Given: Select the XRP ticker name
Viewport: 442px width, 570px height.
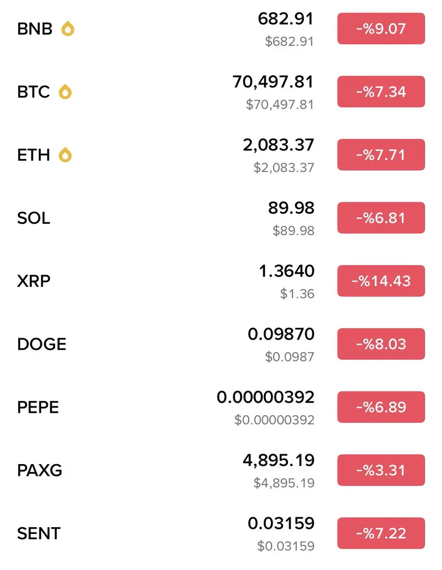Looking at the screenshot, I should tap(34, 281).
